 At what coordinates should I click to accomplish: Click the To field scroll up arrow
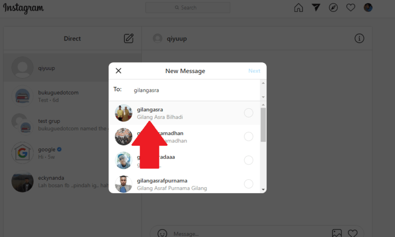pos(263,83)
